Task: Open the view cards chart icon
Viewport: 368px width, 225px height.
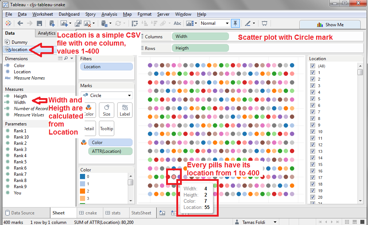Action: point(189,23)
